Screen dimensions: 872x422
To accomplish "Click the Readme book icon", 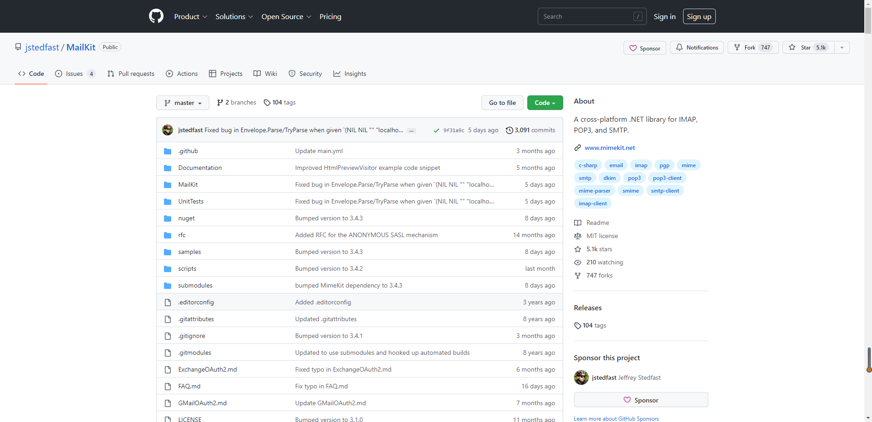I will (x=578, y=223).
